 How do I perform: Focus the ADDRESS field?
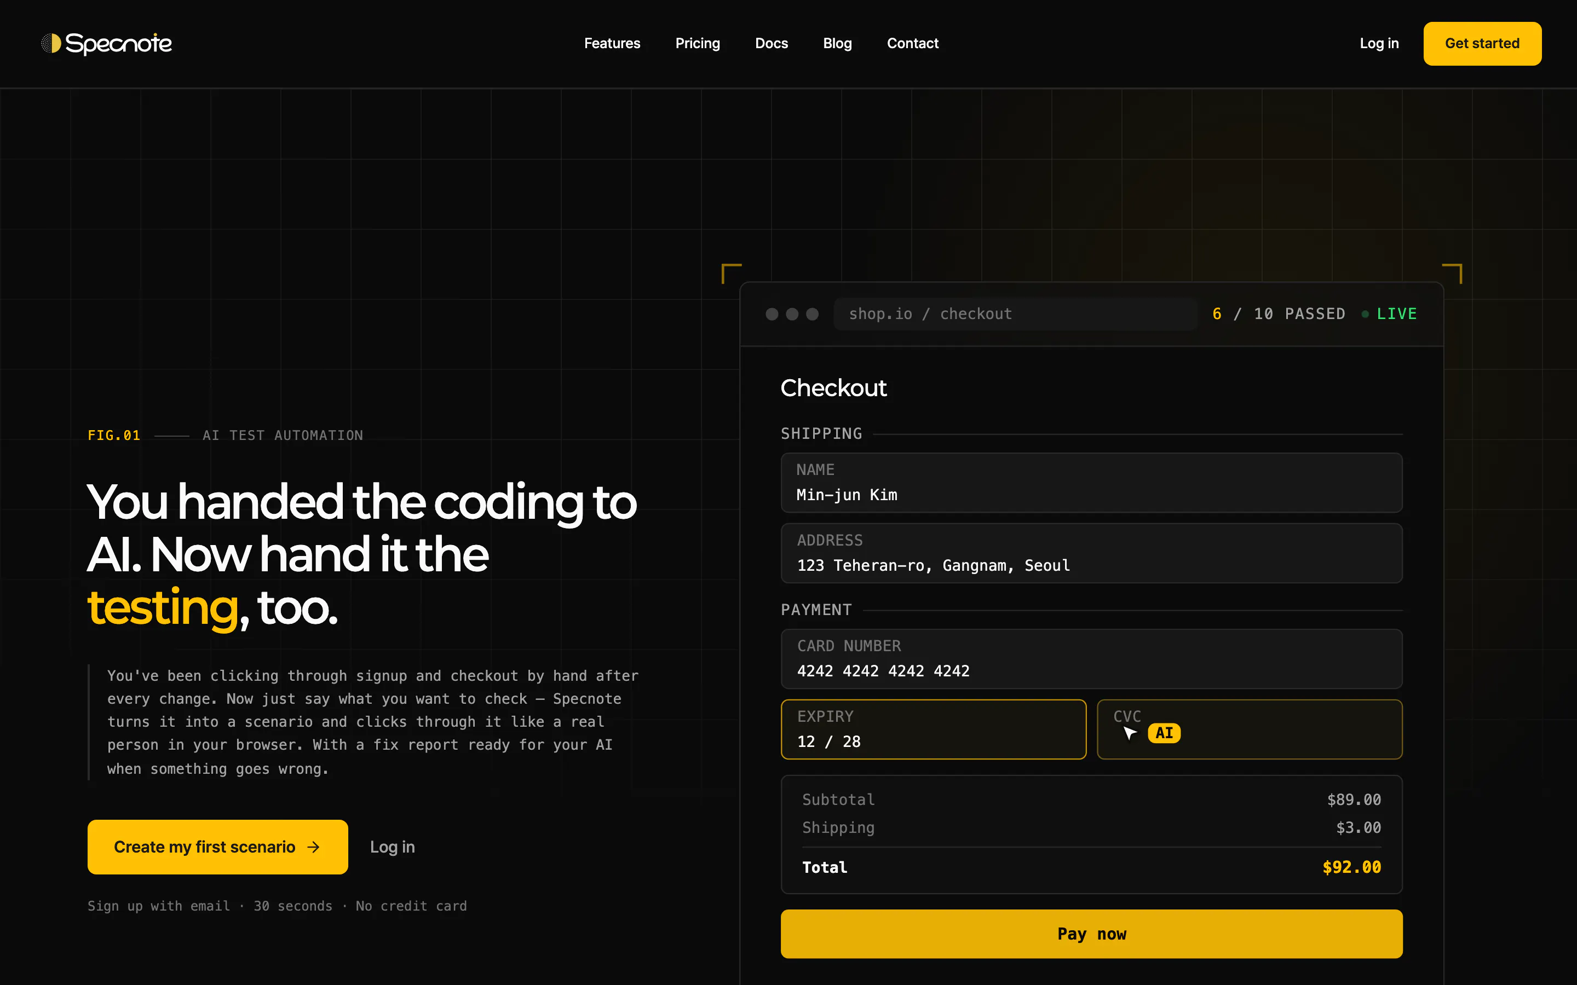(1091, 553)
